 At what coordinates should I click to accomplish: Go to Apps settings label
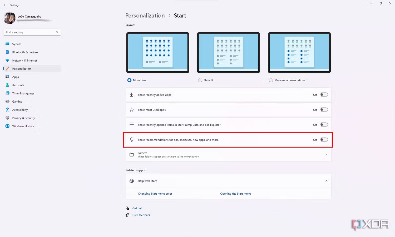point(16,77)
